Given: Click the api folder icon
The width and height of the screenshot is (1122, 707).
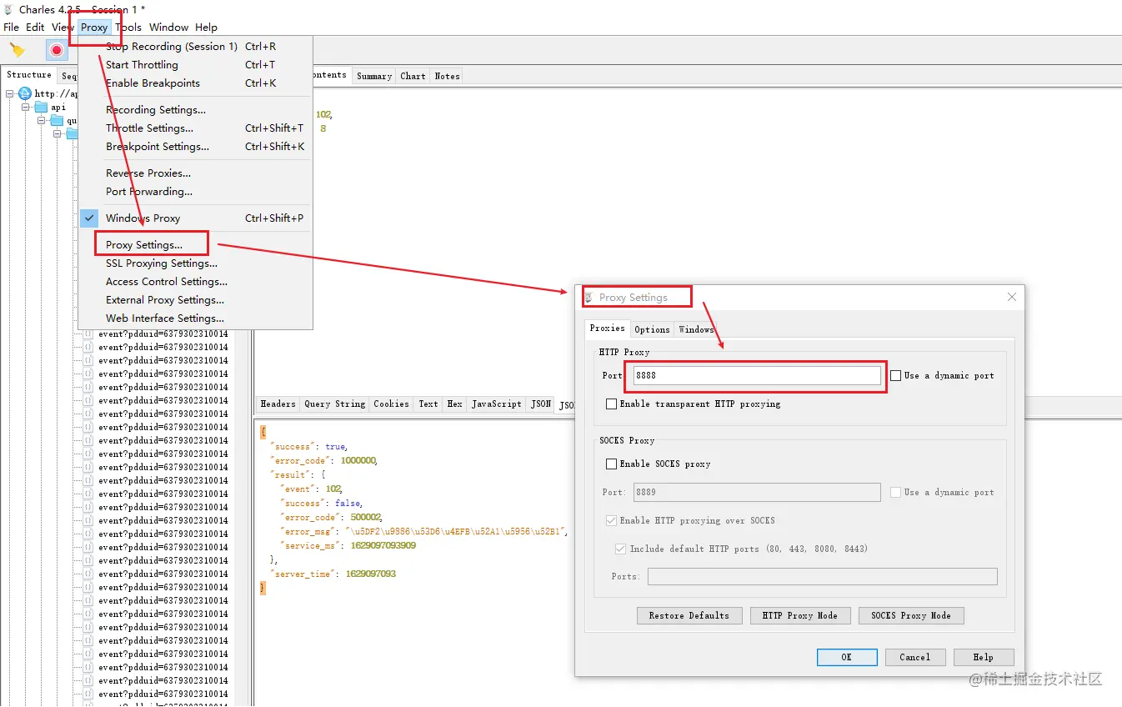Looking at the screenshot, I should point(41,107).
